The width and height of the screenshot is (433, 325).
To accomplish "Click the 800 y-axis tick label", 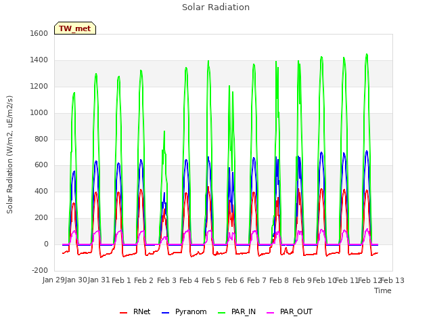I will 41,139.
